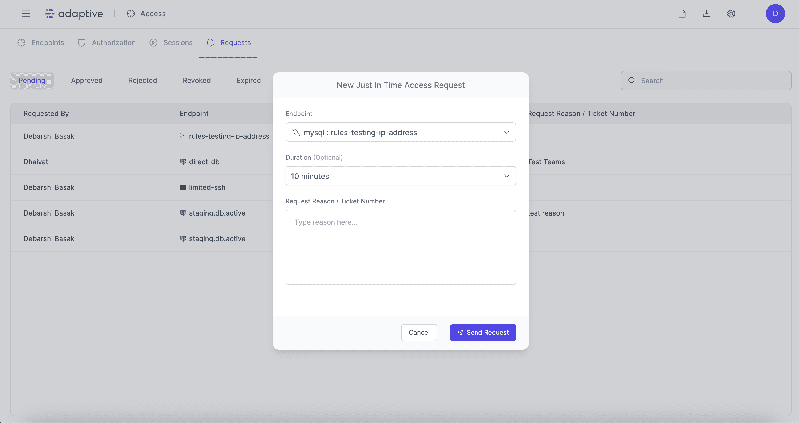799x423 pixels.
Task: Click the Search input field
Action: pos(706,81)
